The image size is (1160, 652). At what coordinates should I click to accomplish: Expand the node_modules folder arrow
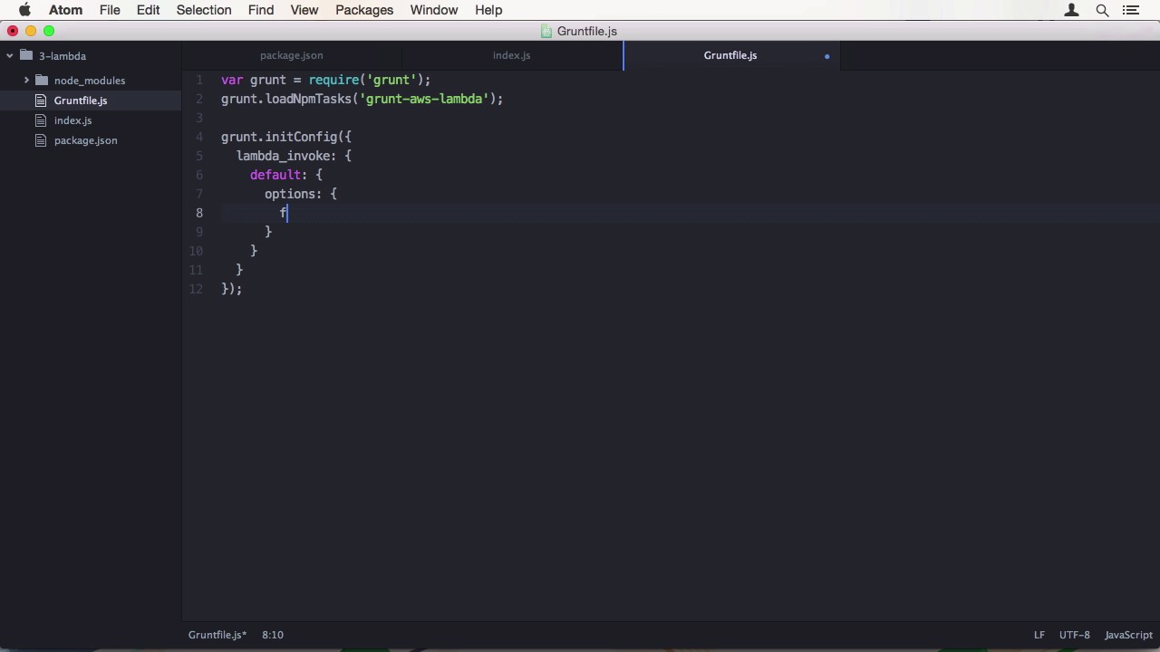[26, 81]
